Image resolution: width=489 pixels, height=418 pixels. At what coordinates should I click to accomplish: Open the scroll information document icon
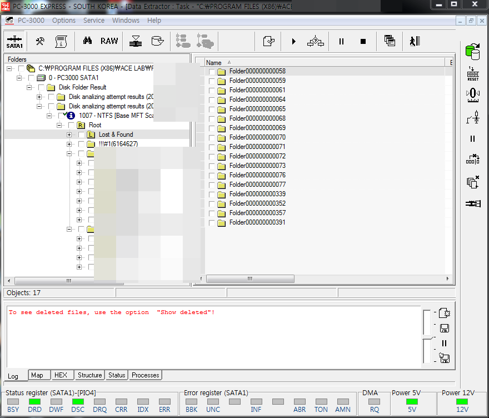[x=61, y=41]
